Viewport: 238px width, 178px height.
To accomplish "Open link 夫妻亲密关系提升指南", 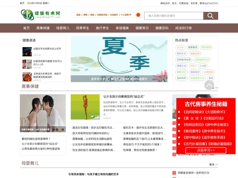I will pos(144,133).
